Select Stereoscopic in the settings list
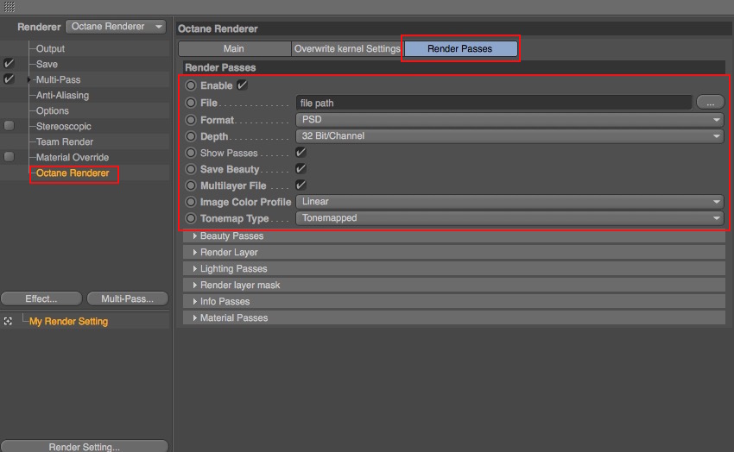734x452 pixels. click(x=64, y=126)
